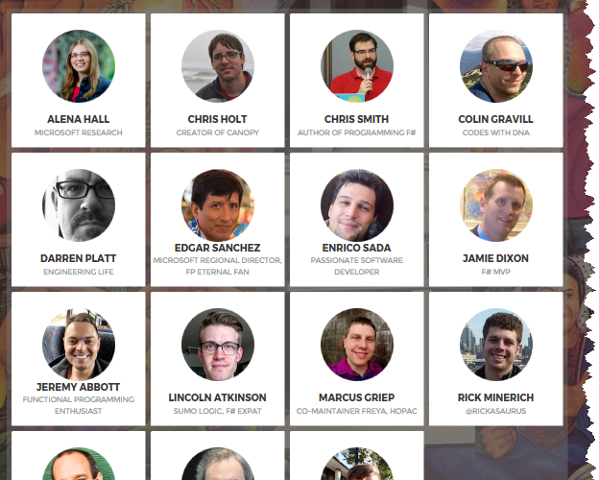The height and width of the screenshot is (480, 599).
Task: Click the CHRIS SMITH name heading
Action: point(356,119)
